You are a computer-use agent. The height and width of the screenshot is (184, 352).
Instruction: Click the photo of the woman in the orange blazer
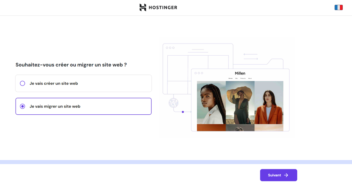point(269,103)
